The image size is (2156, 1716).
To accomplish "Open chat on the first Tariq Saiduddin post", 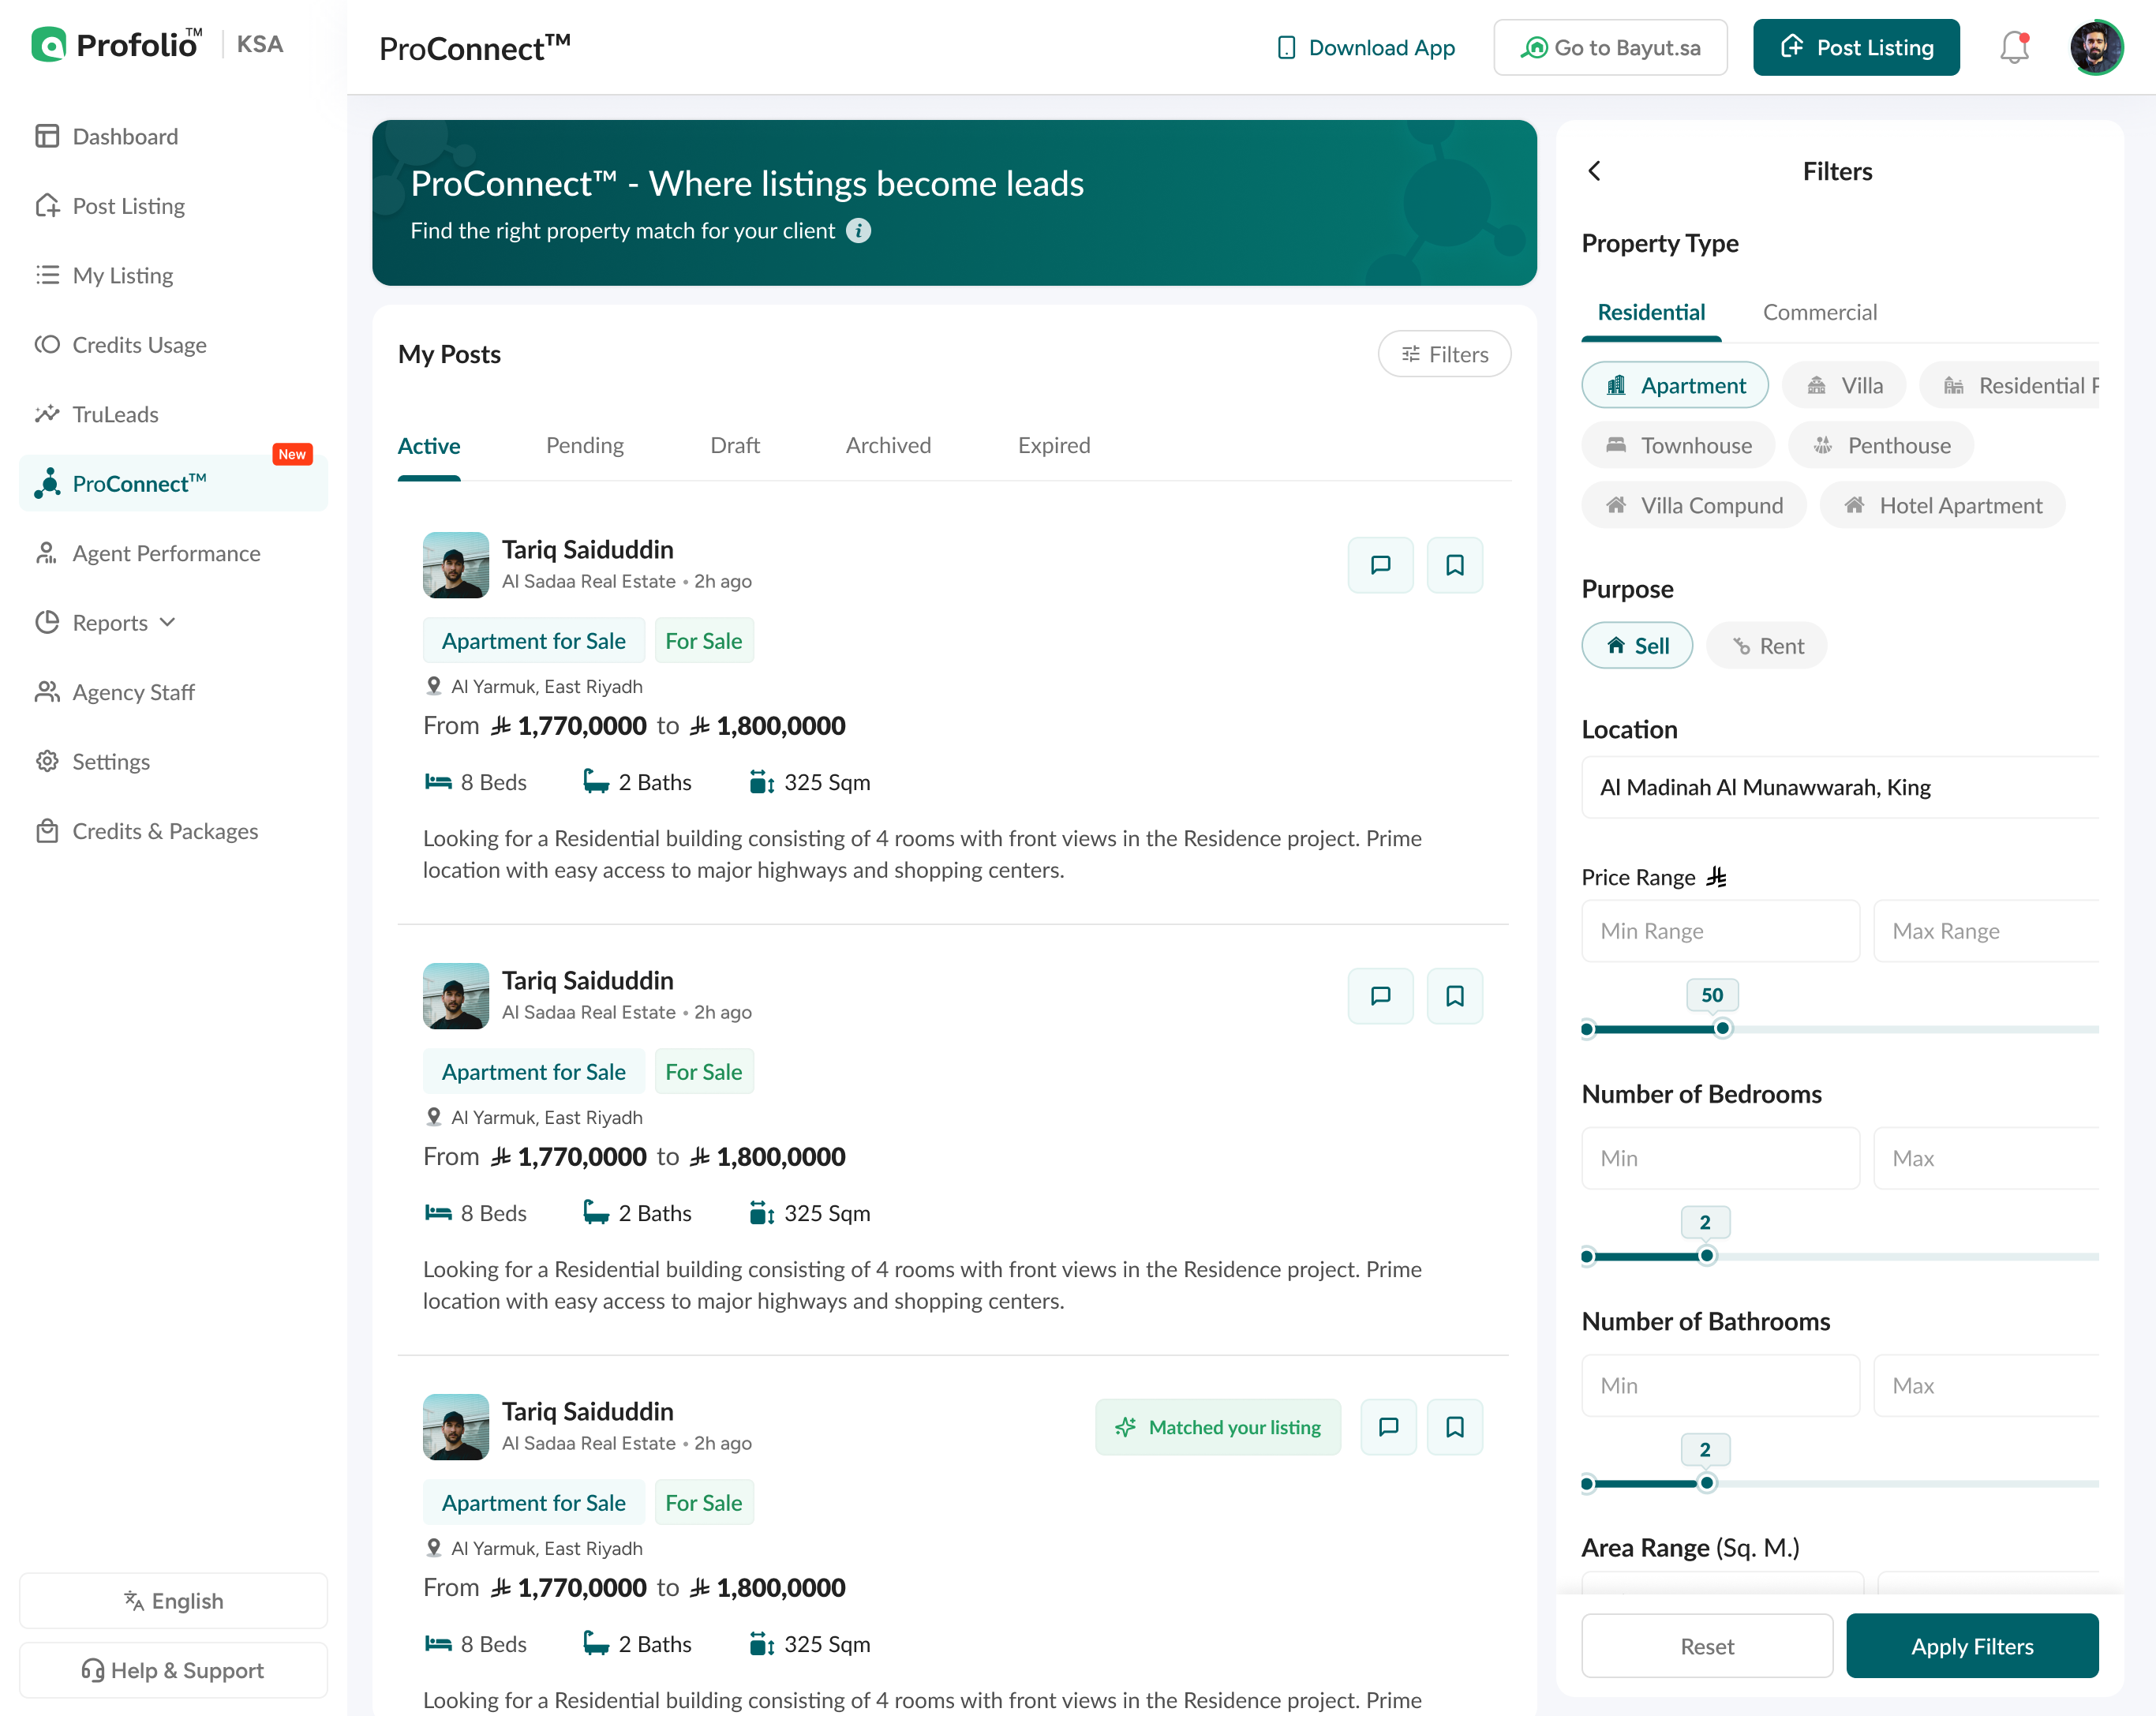I will 1381,565.
